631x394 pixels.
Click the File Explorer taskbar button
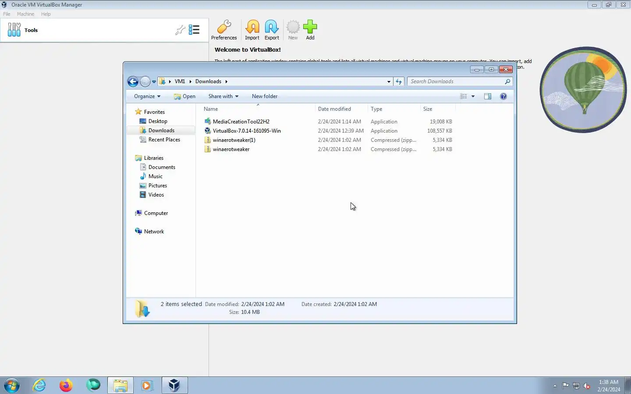pos(121,385)
